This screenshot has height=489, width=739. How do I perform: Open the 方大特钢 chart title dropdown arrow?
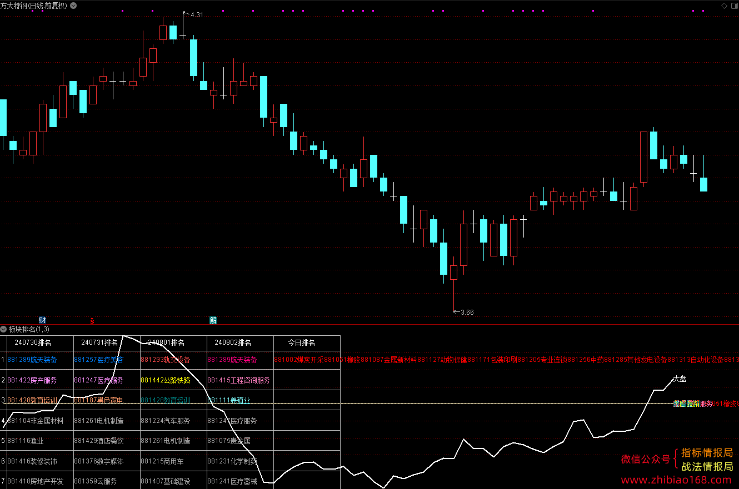pos(74,6)
